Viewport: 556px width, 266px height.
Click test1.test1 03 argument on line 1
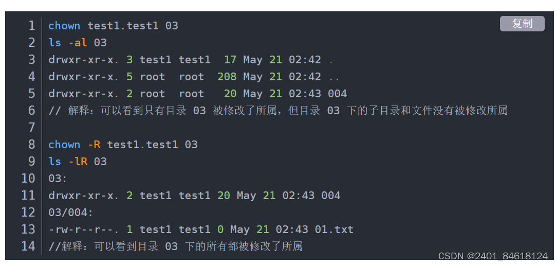133,26
